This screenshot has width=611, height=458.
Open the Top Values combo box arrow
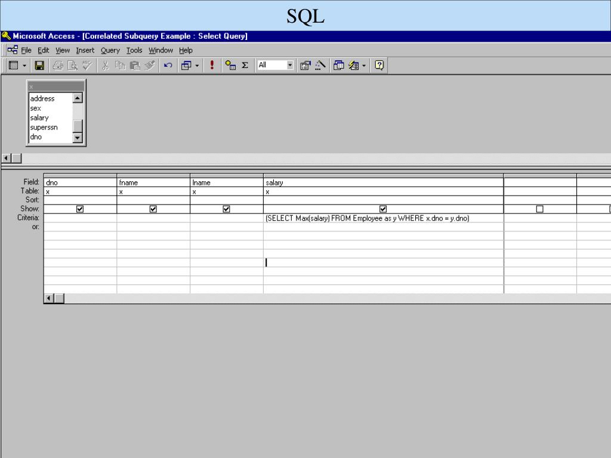pyautogui.click(x=290, y=65)
